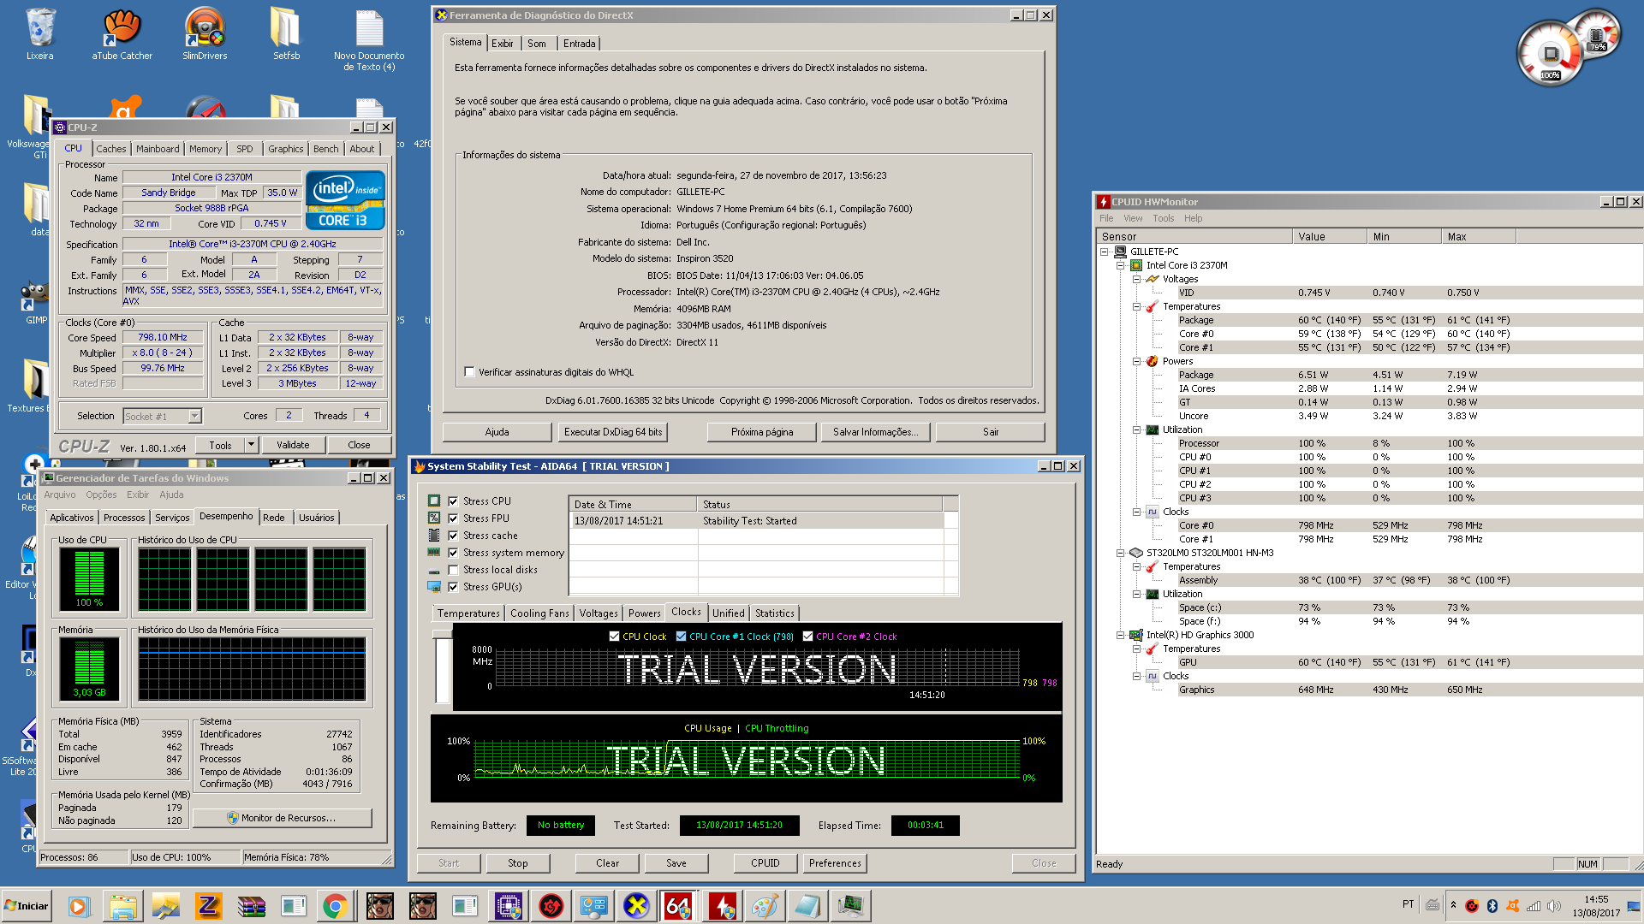Image resolution: width=1644 pixels, height=924 pixels.
Task: Click the Intel HD Graphics 3000 card icon
Action: 1136,635
